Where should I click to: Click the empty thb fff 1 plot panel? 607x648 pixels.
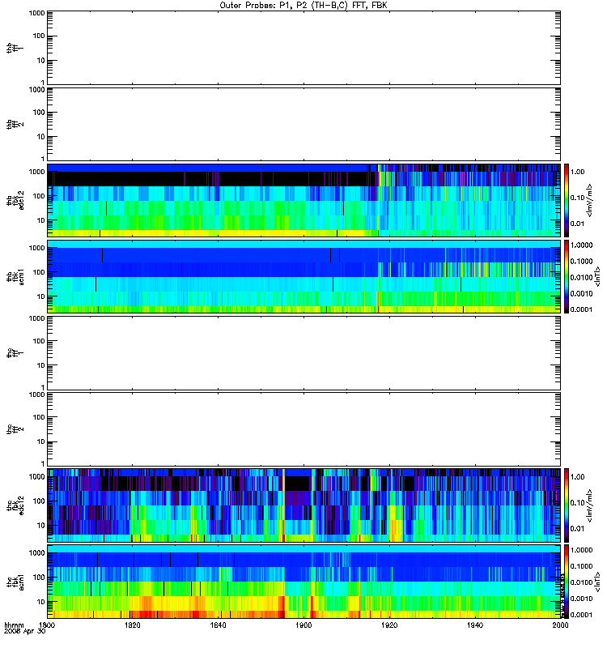pos(303,48)
